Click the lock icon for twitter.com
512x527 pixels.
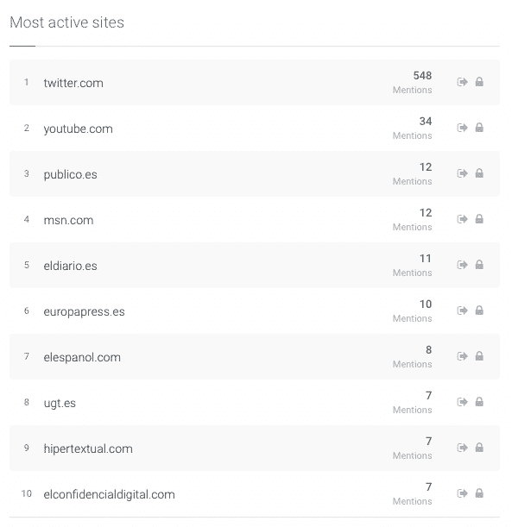pos(479,82)
